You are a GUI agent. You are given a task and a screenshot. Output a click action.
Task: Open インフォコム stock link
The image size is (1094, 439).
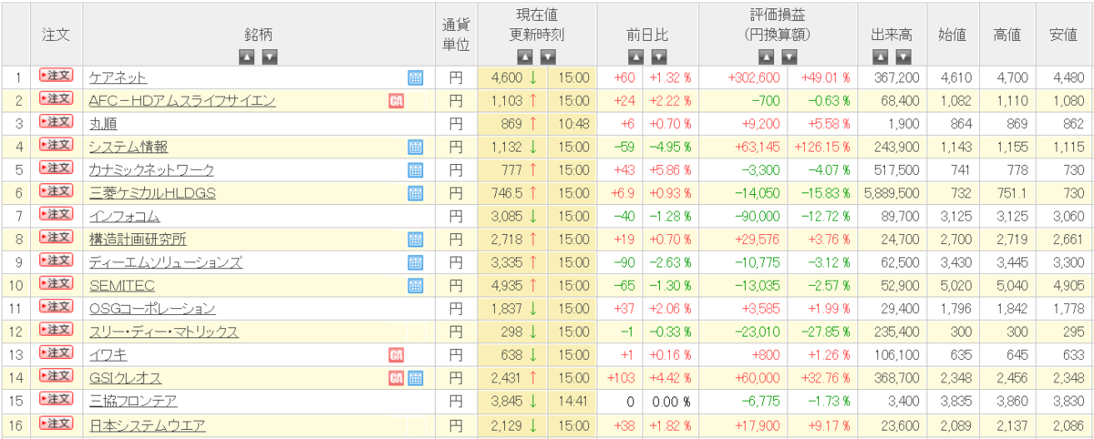tap(125, 216)
